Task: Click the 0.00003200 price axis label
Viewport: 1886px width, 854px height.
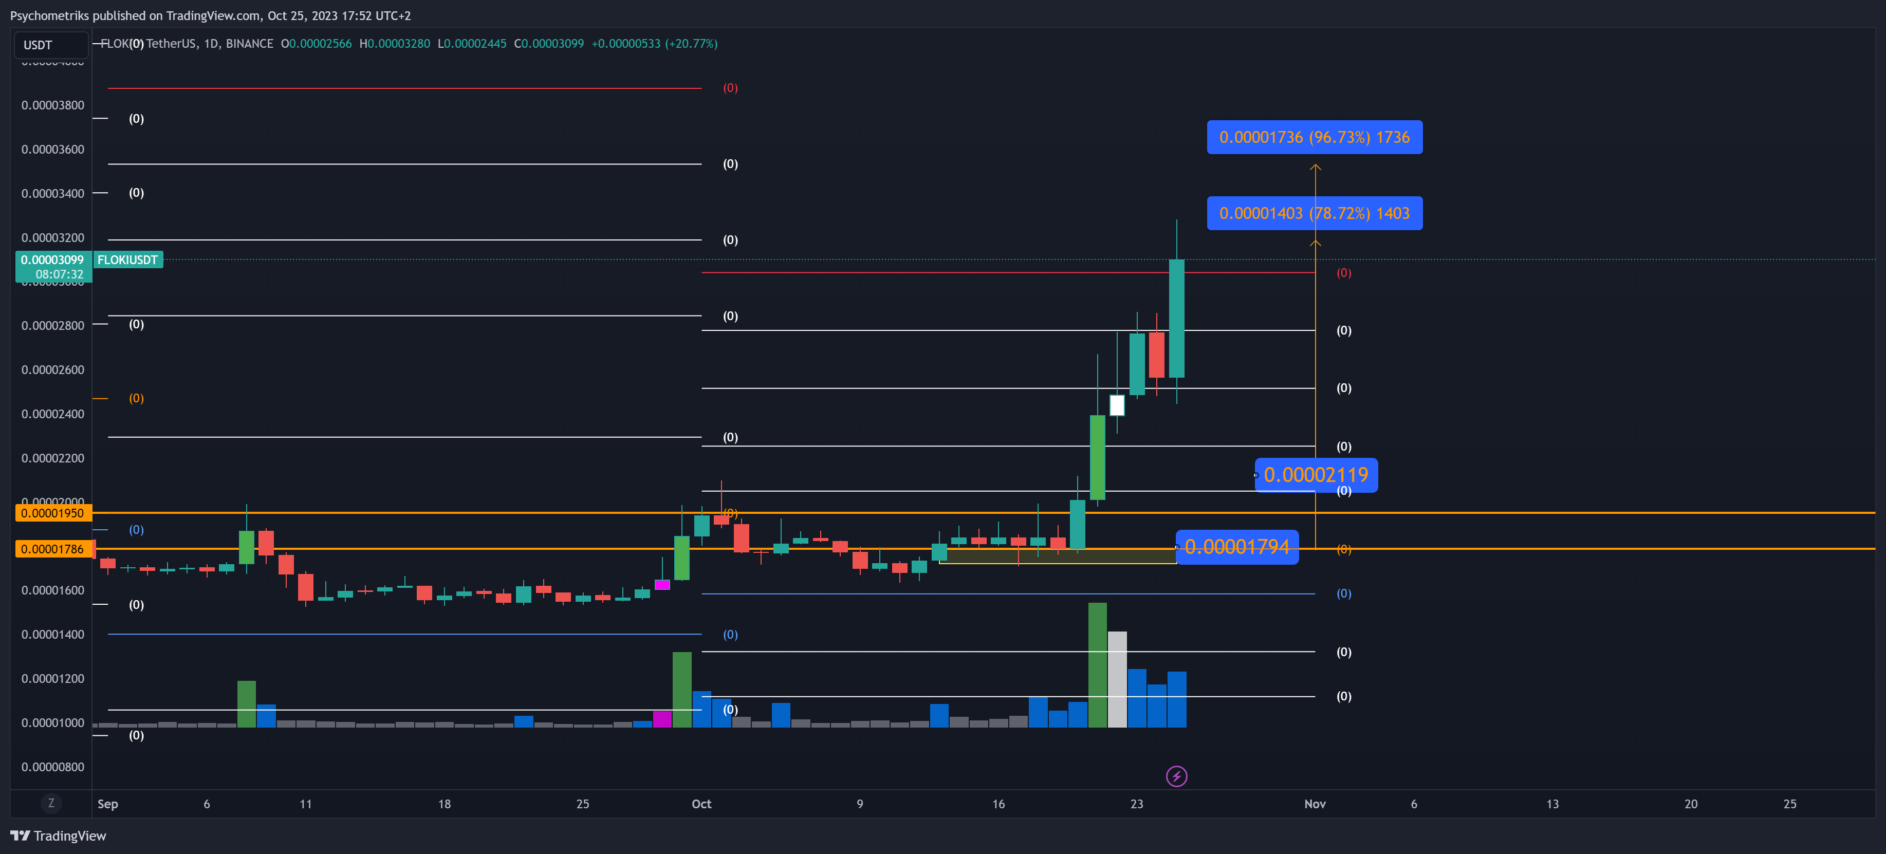Action: (53, 238)
